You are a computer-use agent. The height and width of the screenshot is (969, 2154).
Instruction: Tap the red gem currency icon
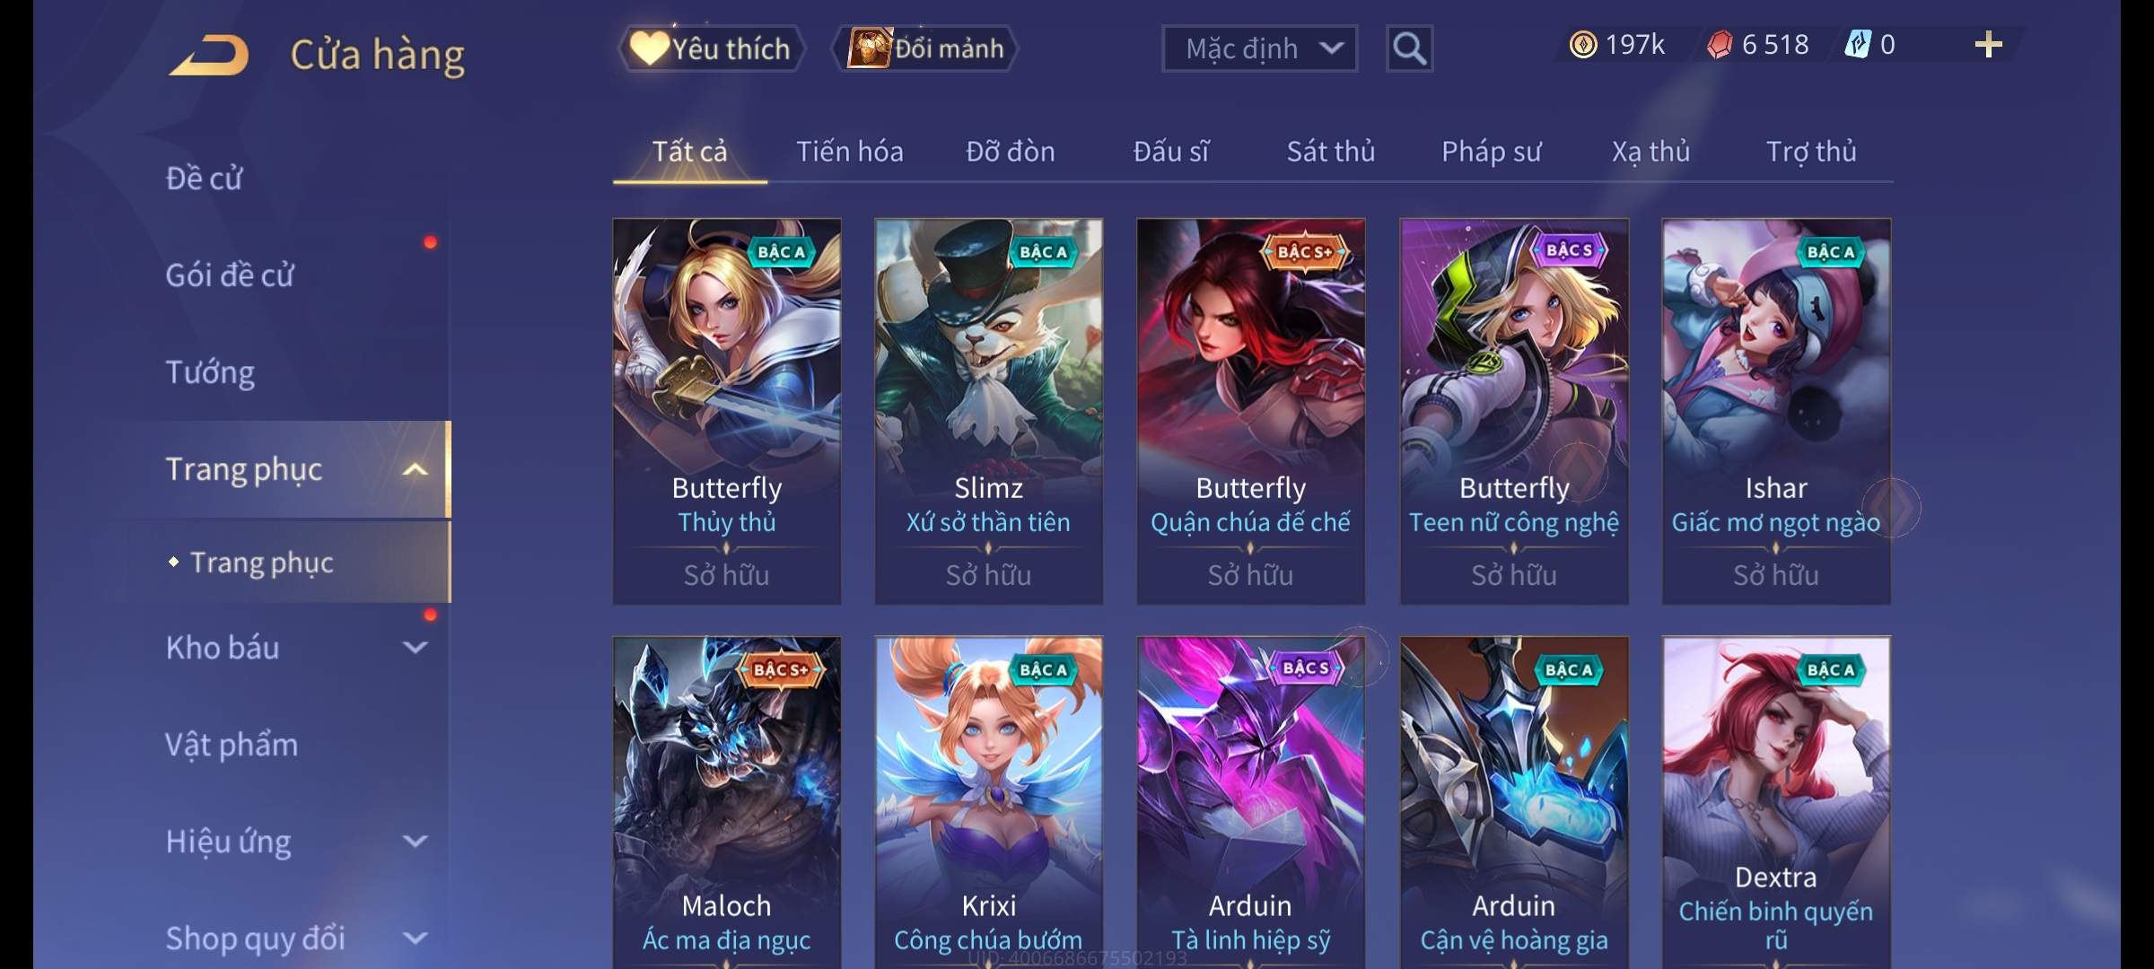pos(1720,45)
